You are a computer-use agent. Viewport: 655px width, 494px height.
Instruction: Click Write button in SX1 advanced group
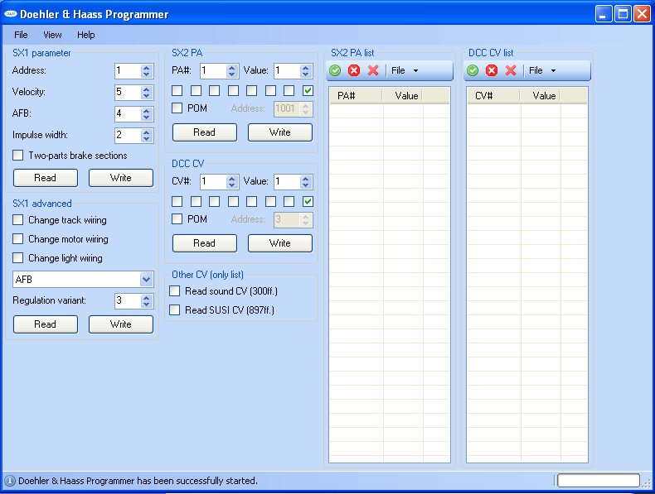121,324
